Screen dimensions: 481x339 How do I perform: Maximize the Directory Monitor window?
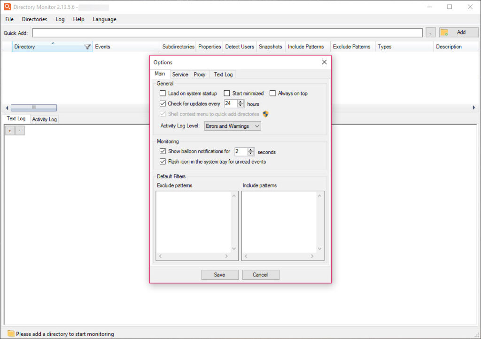tap(450, 7)
